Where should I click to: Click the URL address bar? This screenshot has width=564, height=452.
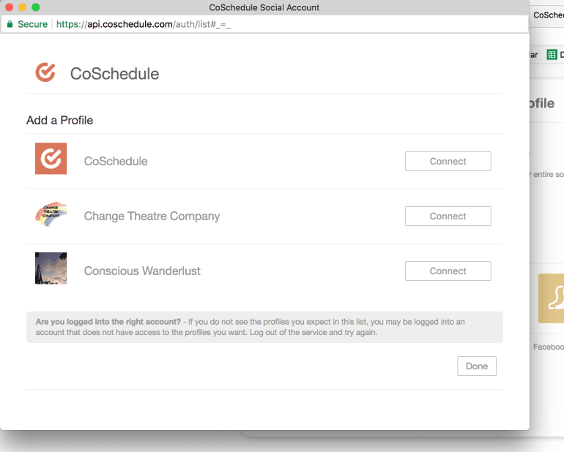[x=293, y=24]
